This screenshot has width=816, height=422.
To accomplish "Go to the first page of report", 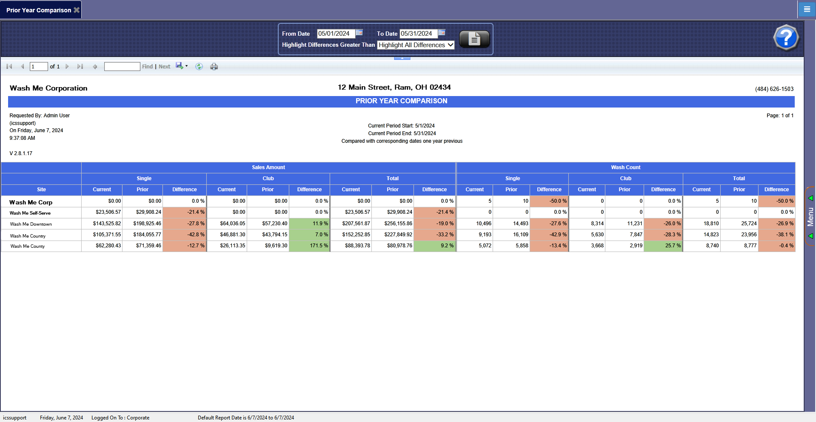I will coord(9,66).
